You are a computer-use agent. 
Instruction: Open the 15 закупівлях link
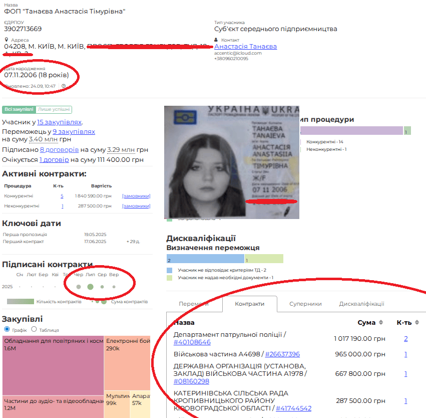click(x=59, y=122)
